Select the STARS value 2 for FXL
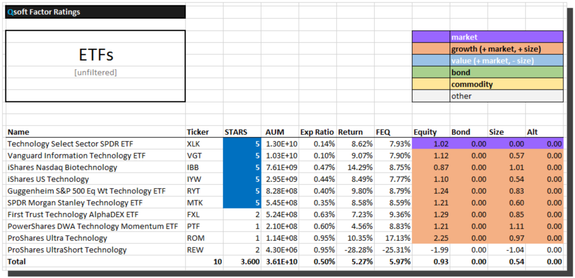Image resolution: width=575 pixels, height=278 pixels. (x=242, y=214)
